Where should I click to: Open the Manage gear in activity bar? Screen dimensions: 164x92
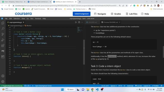tap(3, 82)
